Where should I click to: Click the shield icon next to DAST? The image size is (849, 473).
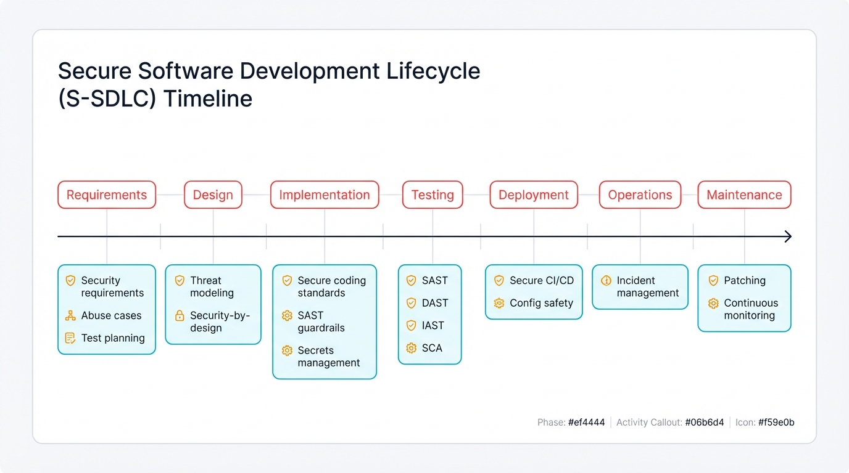[411, 303]
